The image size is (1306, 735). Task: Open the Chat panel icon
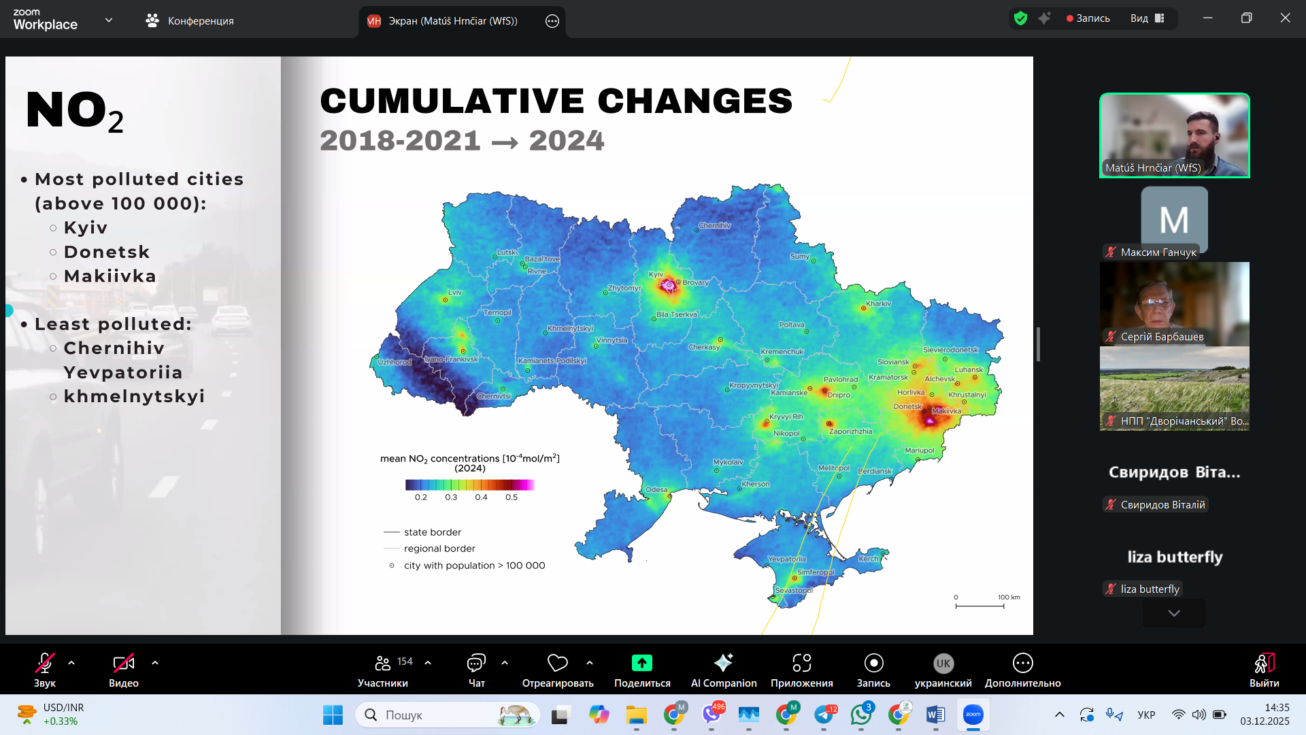(x=476, y=663)
